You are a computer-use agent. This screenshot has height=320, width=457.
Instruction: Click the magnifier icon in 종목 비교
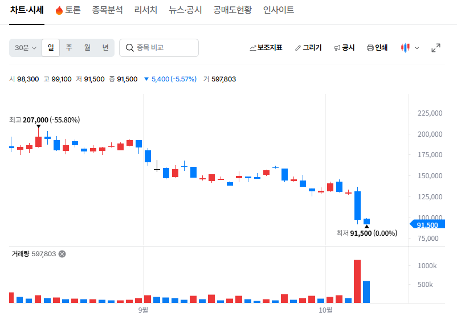tap(130, 48)
